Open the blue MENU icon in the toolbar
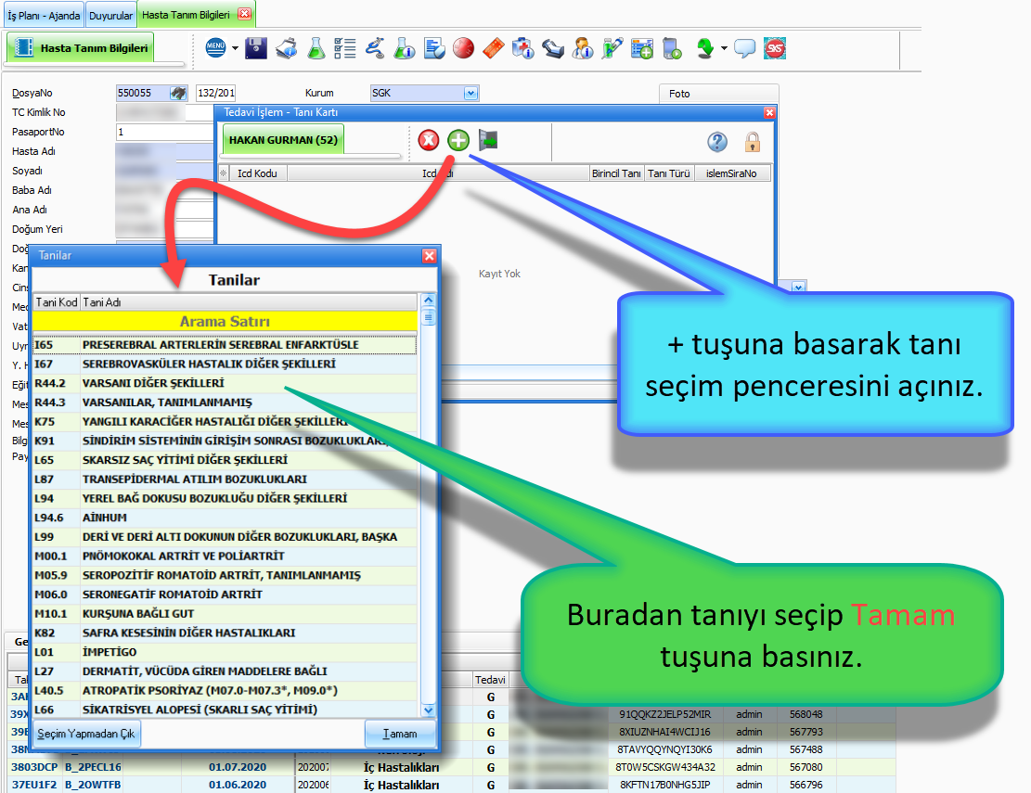 tap(215, 48)
